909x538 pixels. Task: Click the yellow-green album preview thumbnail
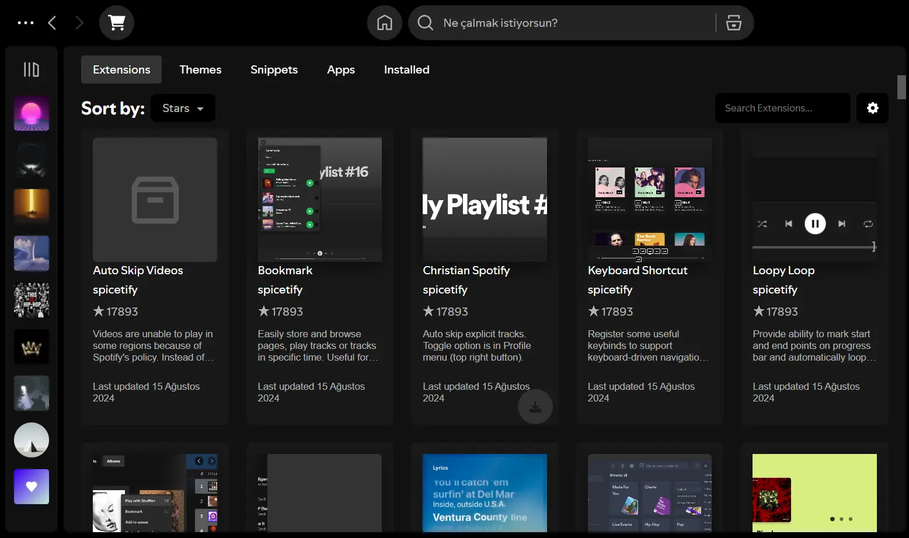tap(814, 493)
